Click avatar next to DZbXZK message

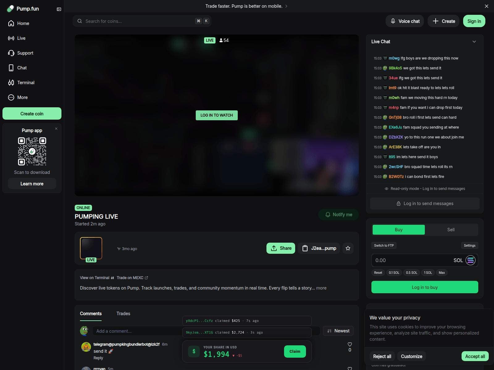385,137
